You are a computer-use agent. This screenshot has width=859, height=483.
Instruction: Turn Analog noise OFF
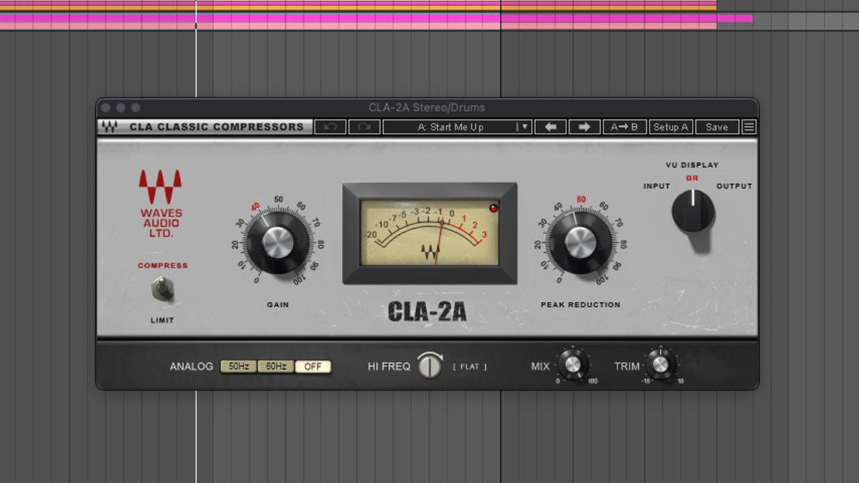click(313, 366)
